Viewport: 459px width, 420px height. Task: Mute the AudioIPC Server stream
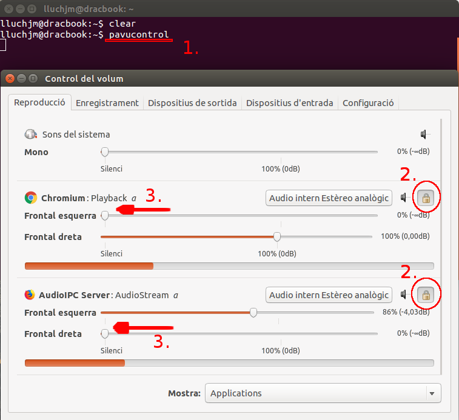404,295
